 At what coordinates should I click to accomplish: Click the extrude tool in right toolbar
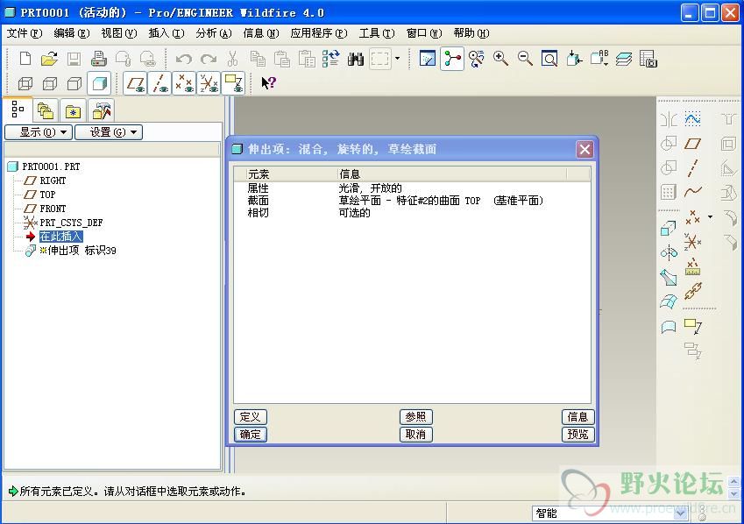tap(668, 229)
